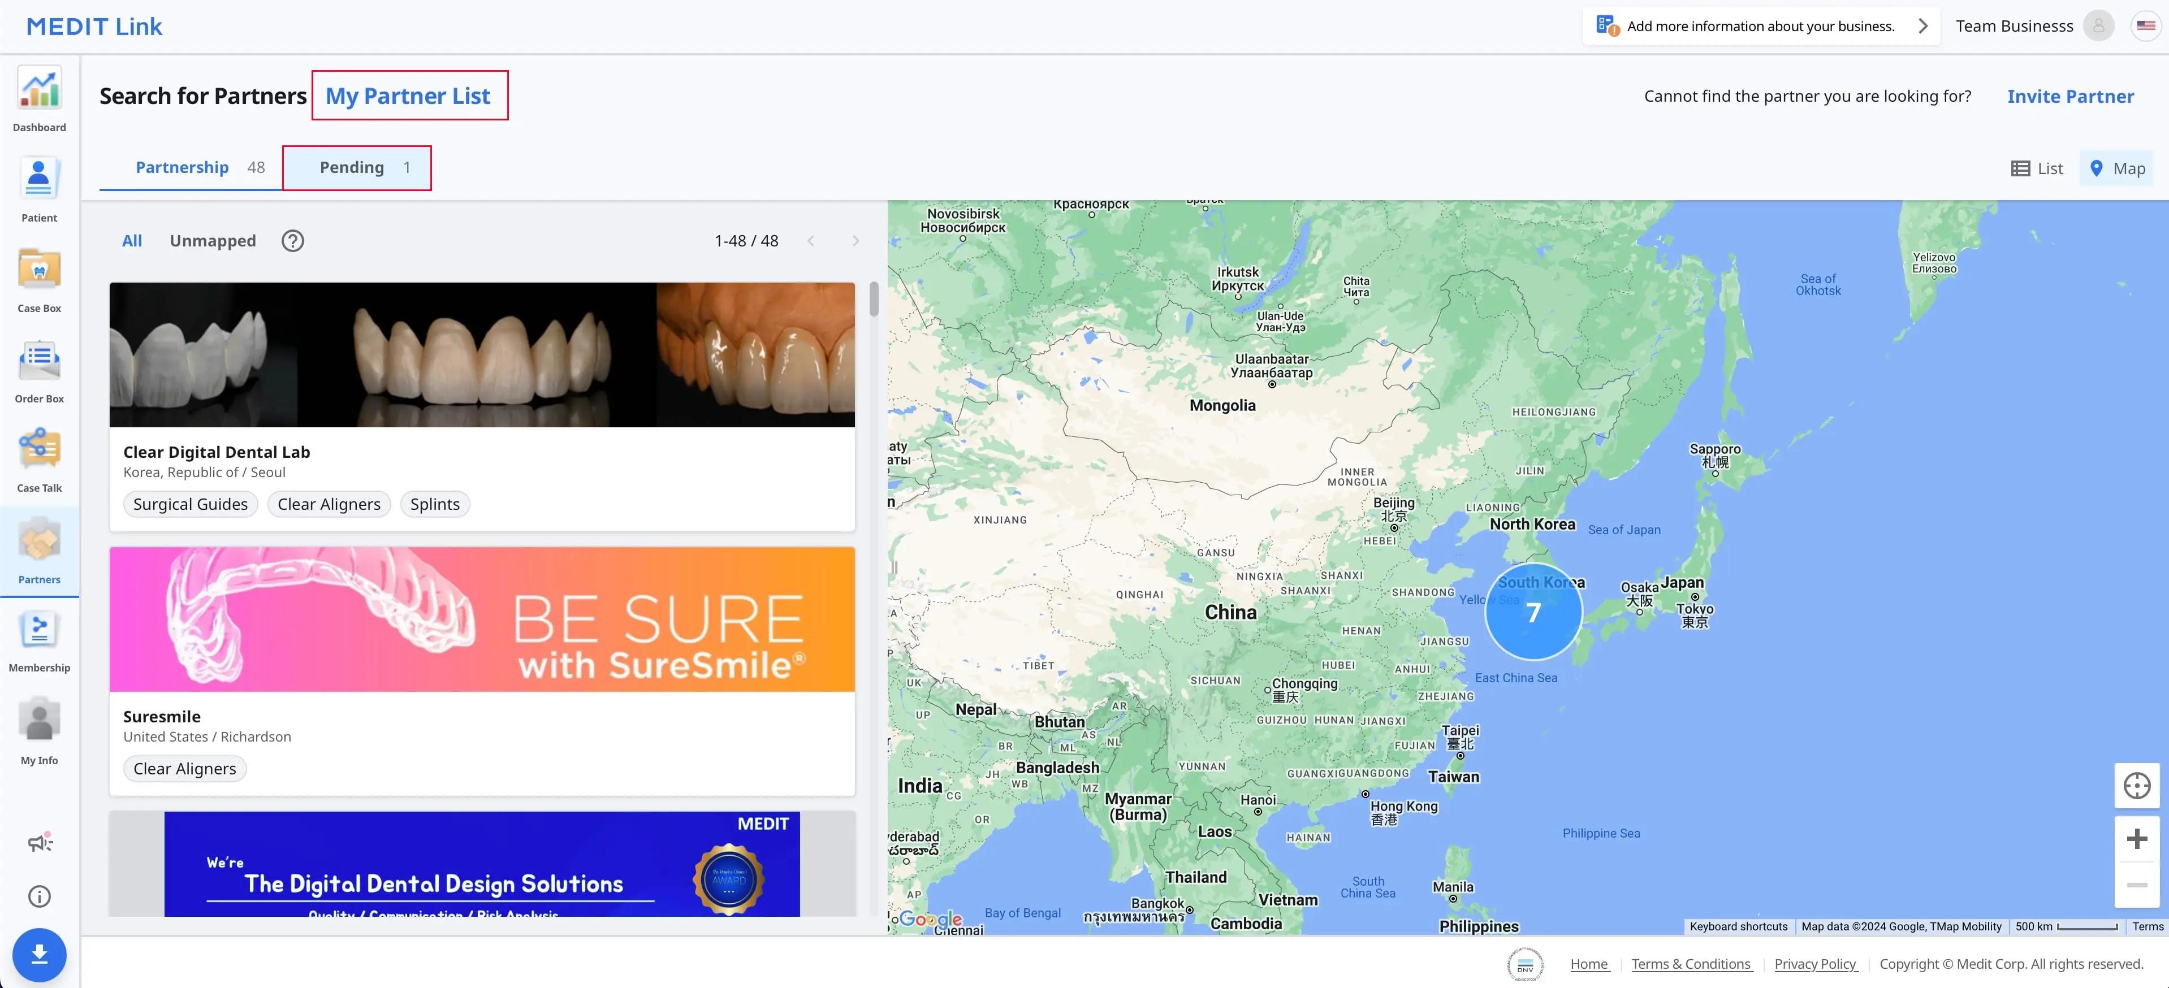Viewport: 2169px width, 988px height.
Task: Click the map Terms link
Action: pyautogui.click(x=2147, y=926)
